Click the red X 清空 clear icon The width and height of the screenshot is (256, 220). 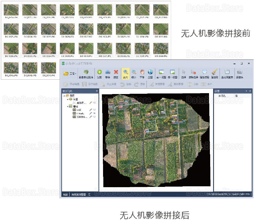[116, 74]
